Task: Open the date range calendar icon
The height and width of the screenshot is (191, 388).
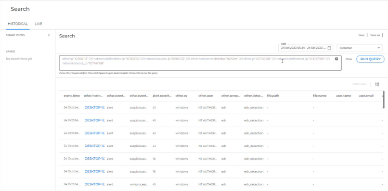Action: click(x=329, y=48)
